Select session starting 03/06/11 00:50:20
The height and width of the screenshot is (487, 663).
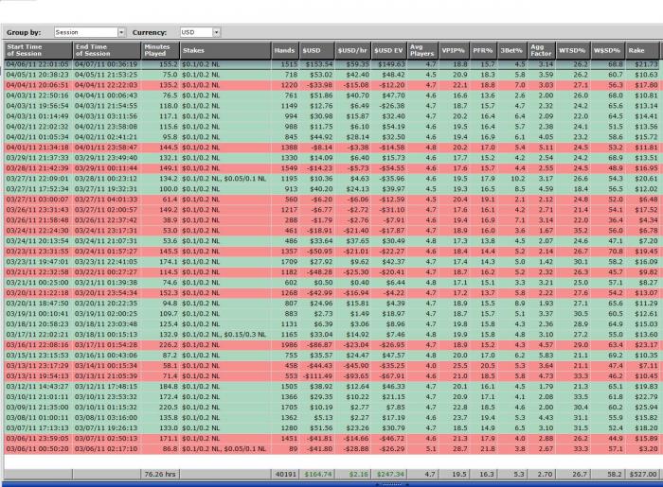[x=331, y=449]
